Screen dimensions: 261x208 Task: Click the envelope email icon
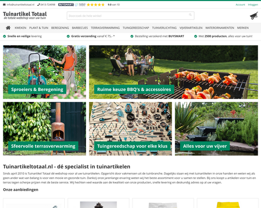[x=4, y=5]
